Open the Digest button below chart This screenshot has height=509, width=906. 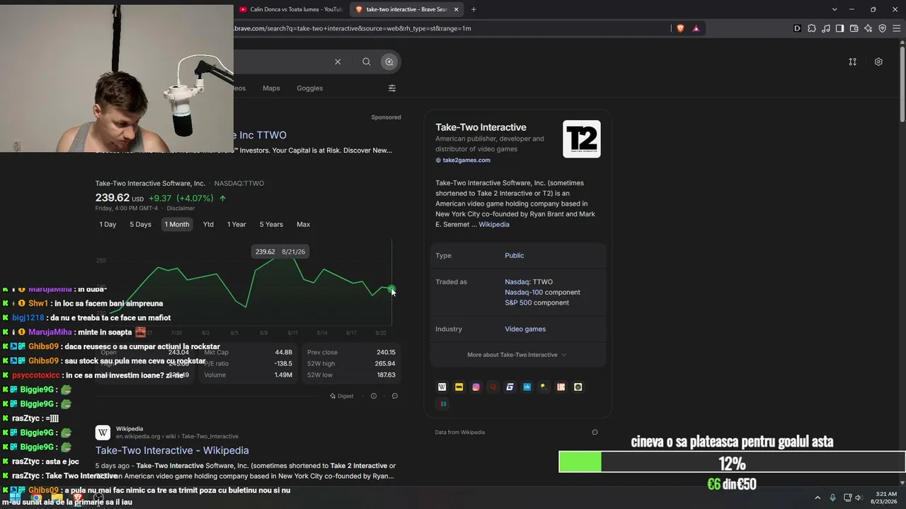[341, 396]
